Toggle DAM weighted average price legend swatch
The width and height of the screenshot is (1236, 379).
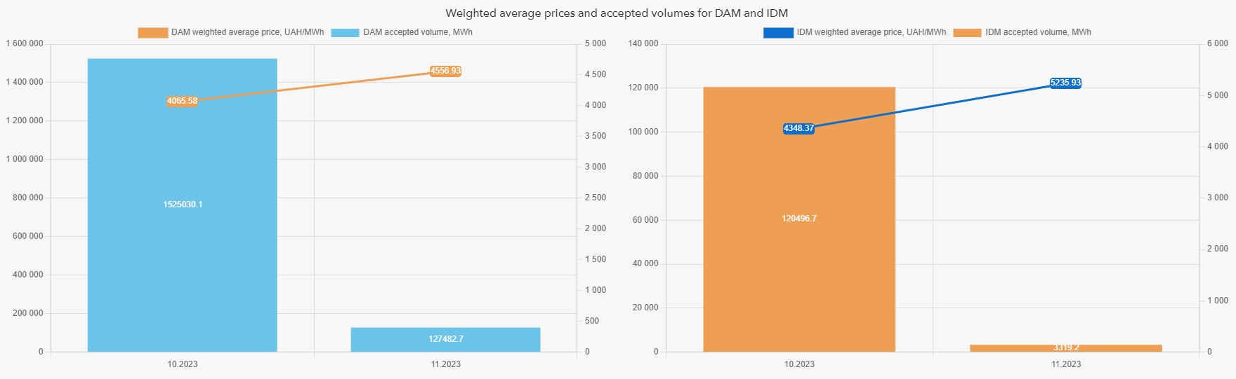click(x=152, y=33)
